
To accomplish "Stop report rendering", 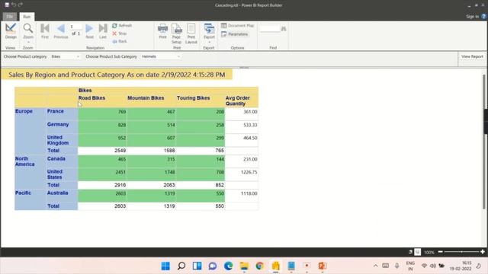I will pyautogui.click(x=120, y=33).
